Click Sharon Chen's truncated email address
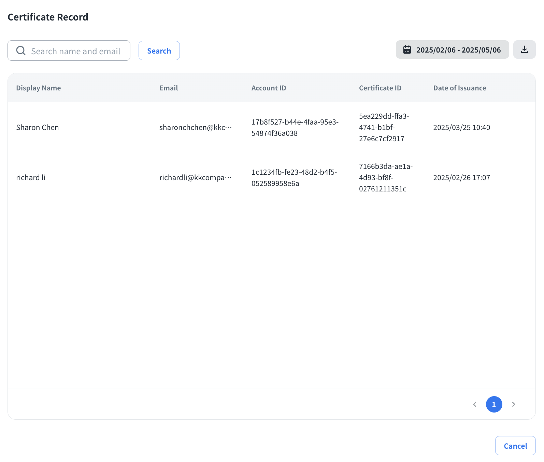544x462 pixels. pyautogui.click(x=195, y=128)
